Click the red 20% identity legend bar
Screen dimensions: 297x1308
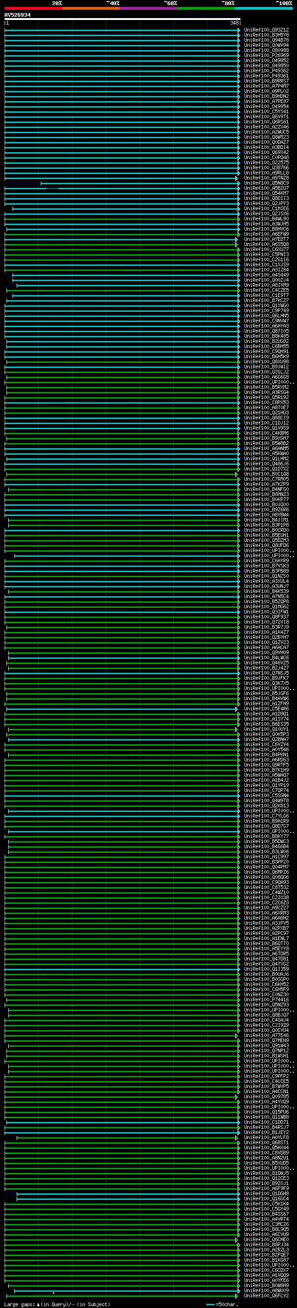(33, 8)
